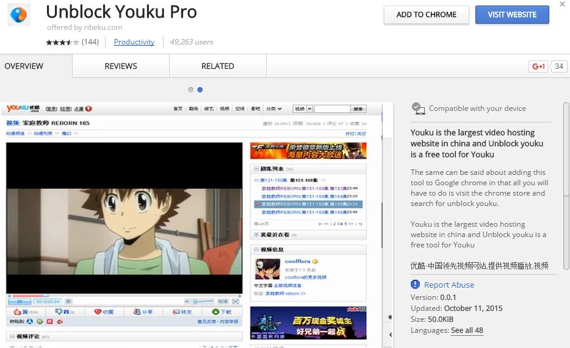Click the anime video frame
570x348 pixels.
[124, 232]
